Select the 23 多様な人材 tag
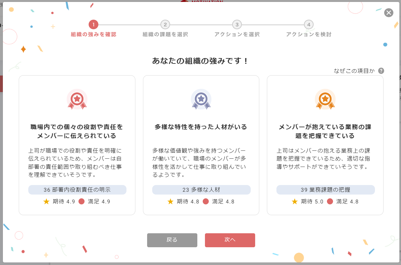This screenshot has width=401, height=265. 201,190
